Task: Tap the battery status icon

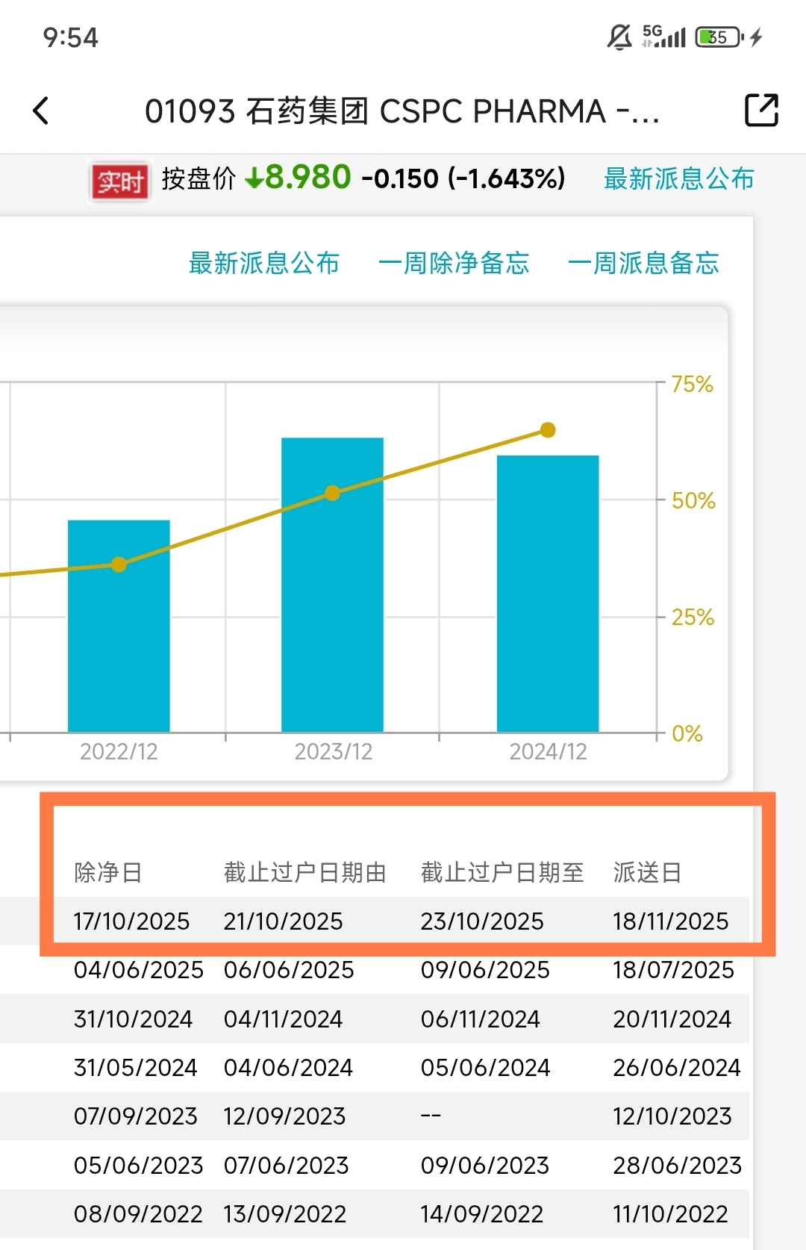Action: [x=719, y=37]
